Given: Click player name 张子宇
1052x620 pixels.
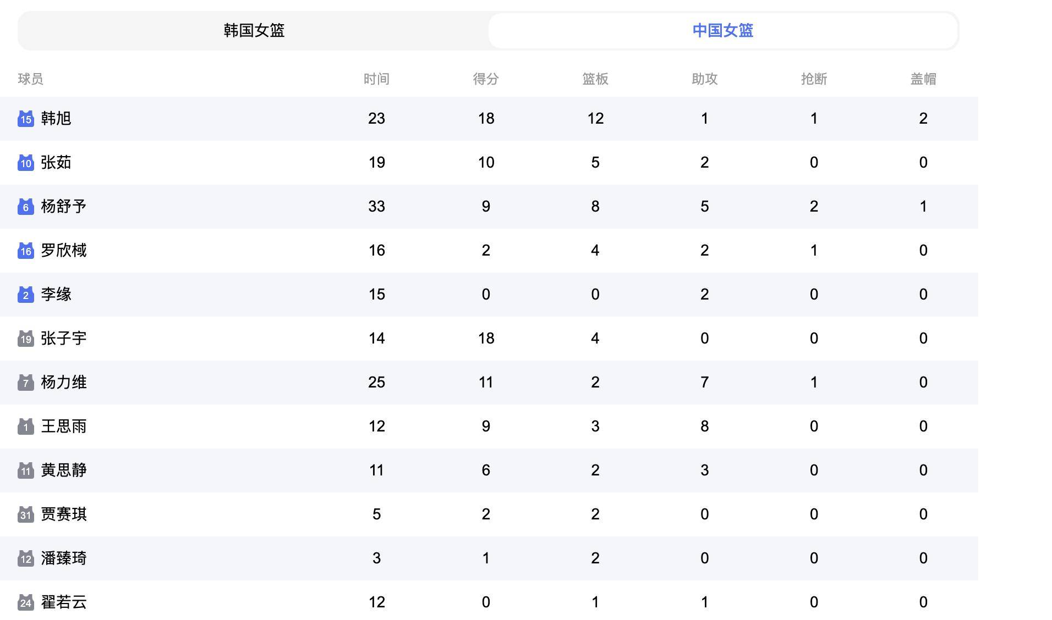Looking at the screenshot, I should 62,339.
